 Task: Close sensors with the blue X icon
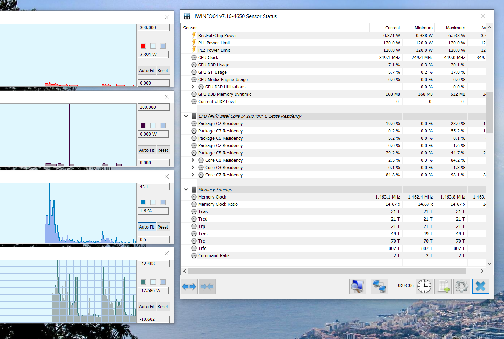point(481,287)
